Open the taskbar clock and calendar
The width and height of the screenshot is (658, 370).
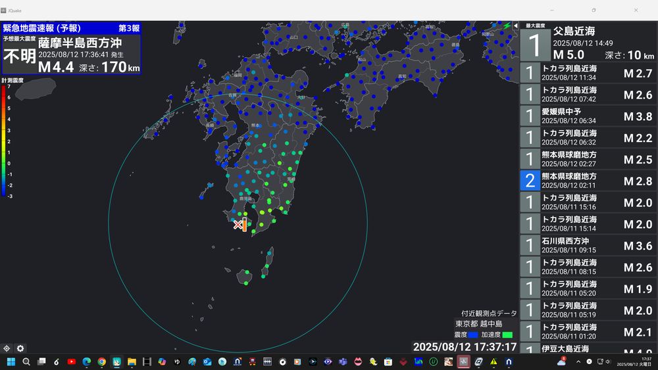pos(634,361)
